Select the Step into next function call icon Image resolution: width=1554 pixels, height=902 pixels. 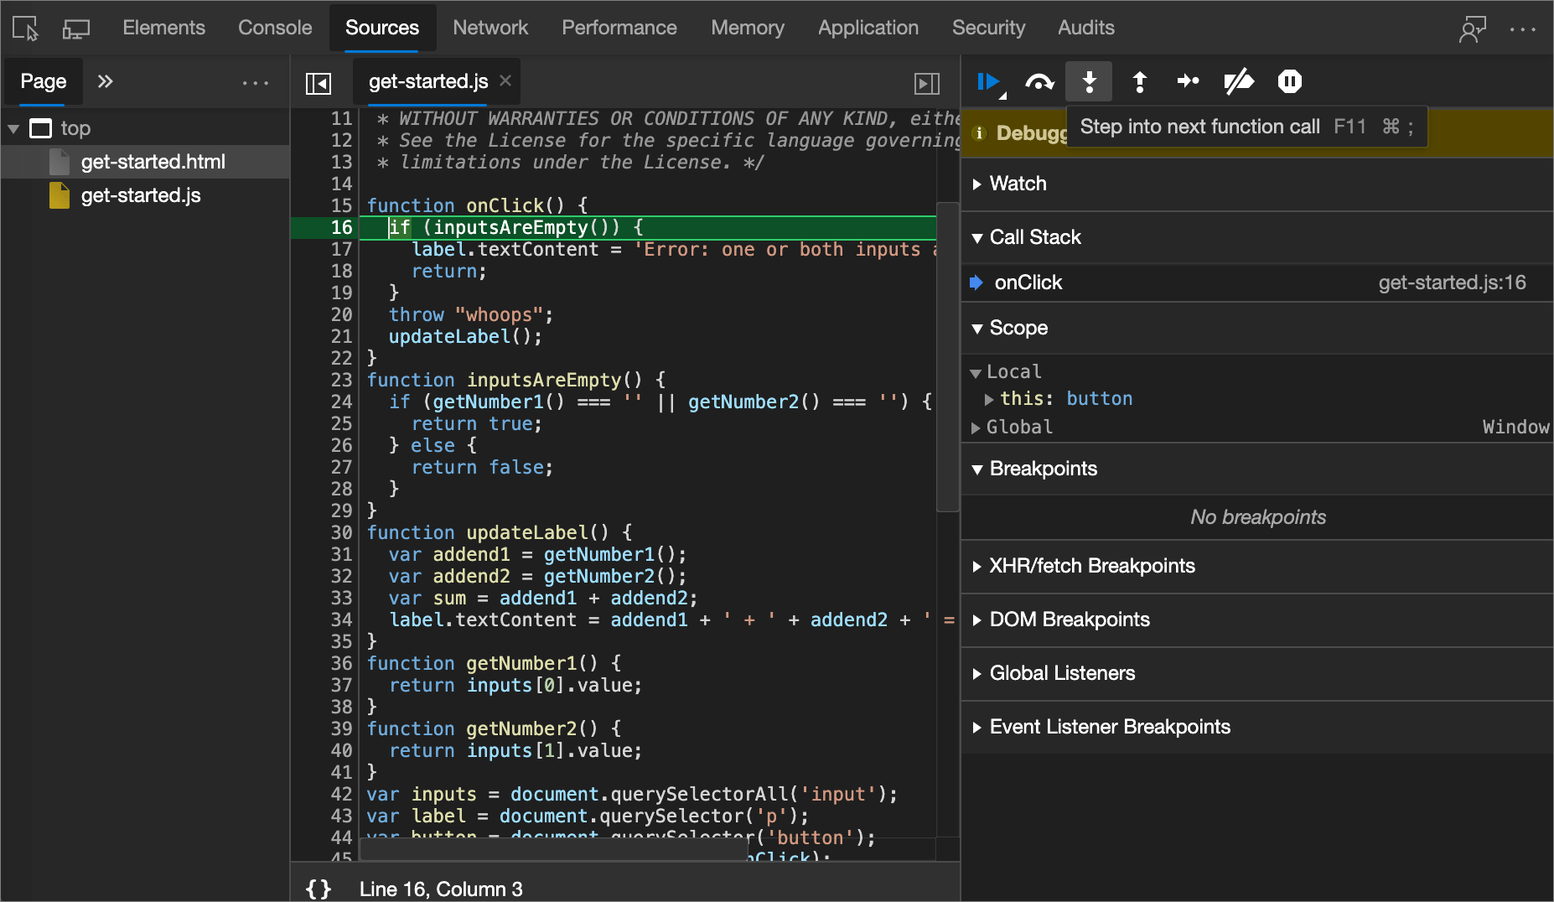pyautogui.click(x=1089, y=81)
